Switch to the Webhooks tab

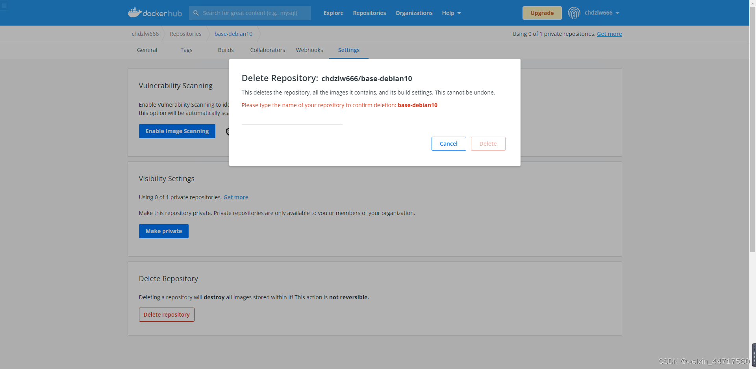(x=309, y=50)
